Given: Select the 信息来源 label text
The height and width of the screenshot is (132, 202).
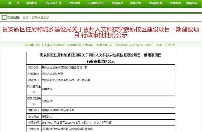Looking at the screenshot, I should point(103,45).
